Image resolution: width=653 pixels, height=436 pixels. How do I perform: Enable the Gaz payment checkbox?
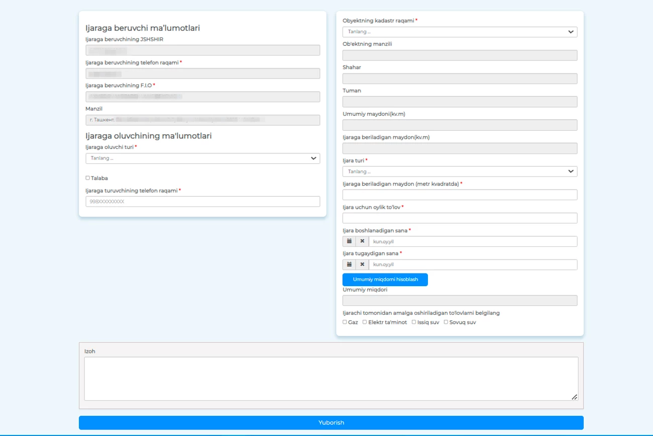(345, 322)
